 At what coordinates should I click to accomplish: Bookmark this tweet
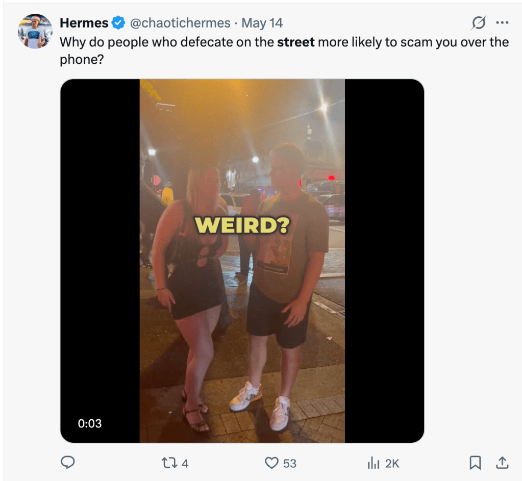[x=475, y=463]
